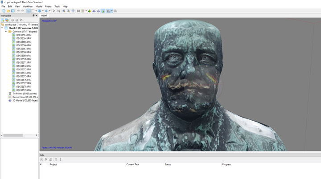Move job up with arrow icon
Screen dimensions: 321x179
pyautogui.click(x=56, y=159)
